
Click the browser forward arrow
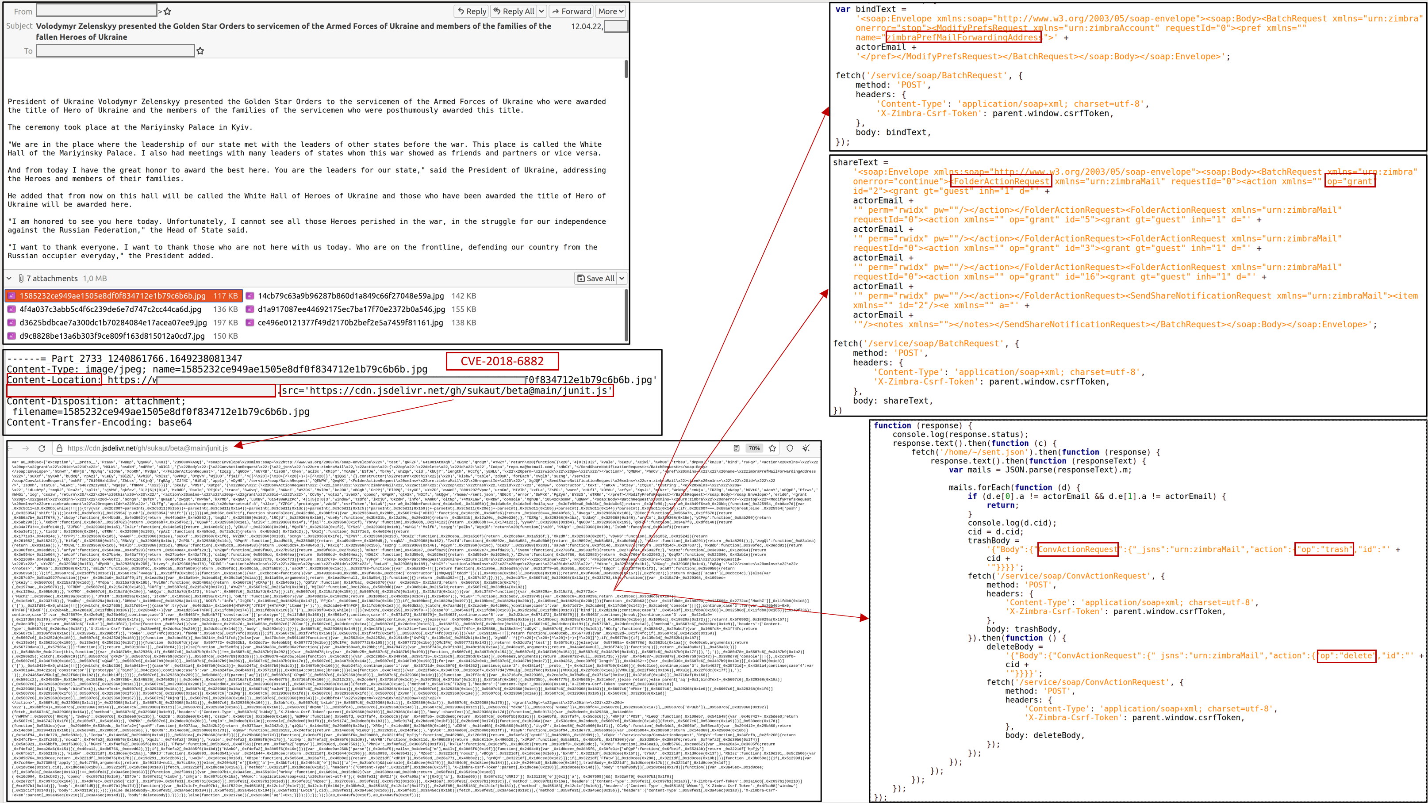click(26, 448)
